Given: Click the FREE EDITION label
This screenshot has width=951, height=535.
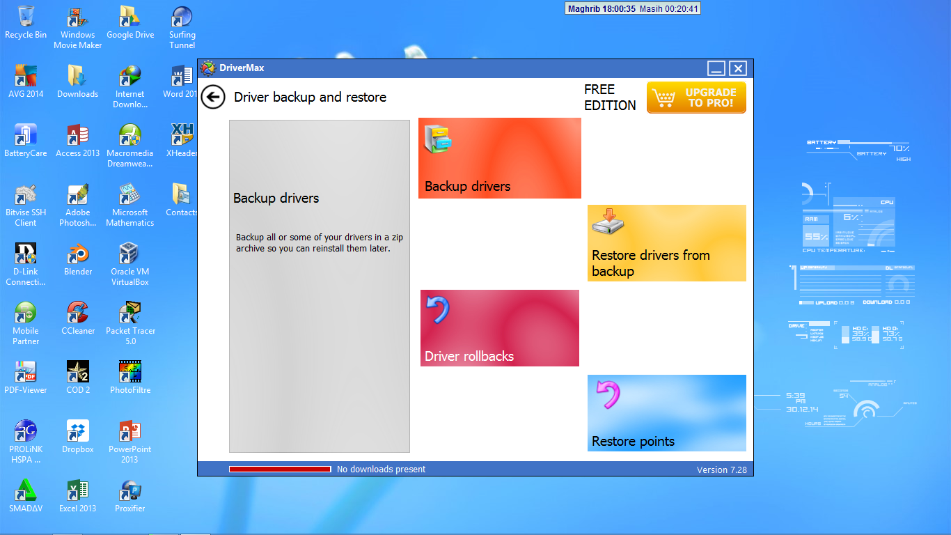Looking at the screenshot, I should pyautogui.click(x=610, y=98).
